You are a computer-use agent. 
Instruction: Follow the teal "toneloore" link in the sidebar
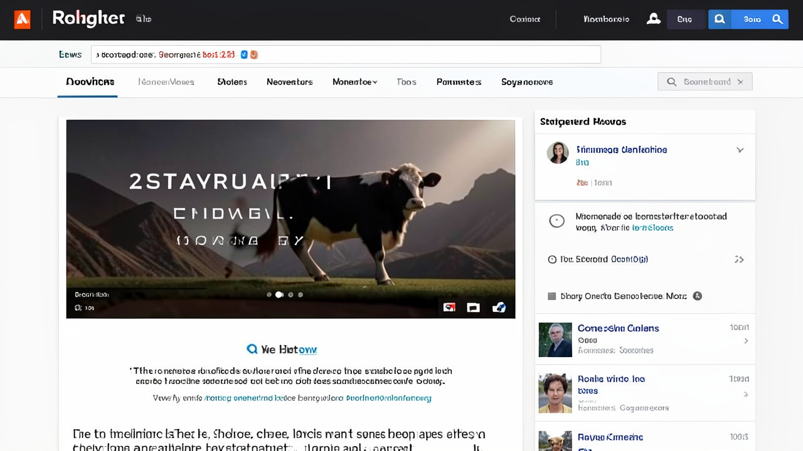[652, 228]
